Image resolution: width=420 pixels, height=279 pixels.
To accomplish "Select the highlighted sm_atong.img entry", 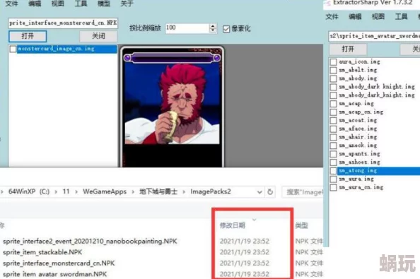I will point(379,171).
